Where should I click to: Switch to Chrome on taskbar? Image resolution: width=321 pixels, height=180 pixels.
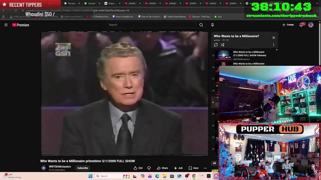[194, 176]
